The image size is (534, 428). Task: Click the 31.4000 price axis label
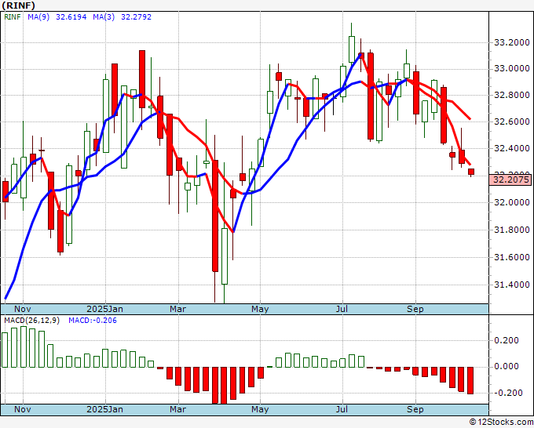click(512, 285)
